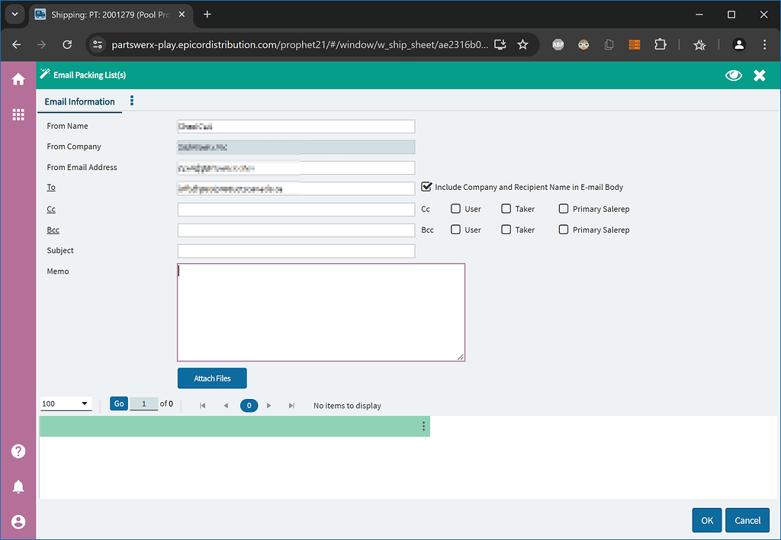Go to the first page with the skip-back icon
The height and width of the screenshot is (540, 781).
coord(202,405)
